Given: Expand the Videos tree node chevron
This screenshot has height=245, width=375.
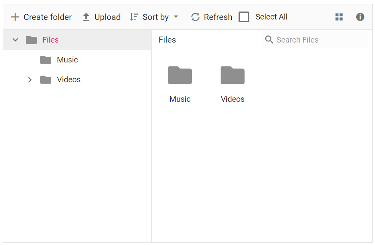Looking at the screenshot, I should [x=30, y=80].
